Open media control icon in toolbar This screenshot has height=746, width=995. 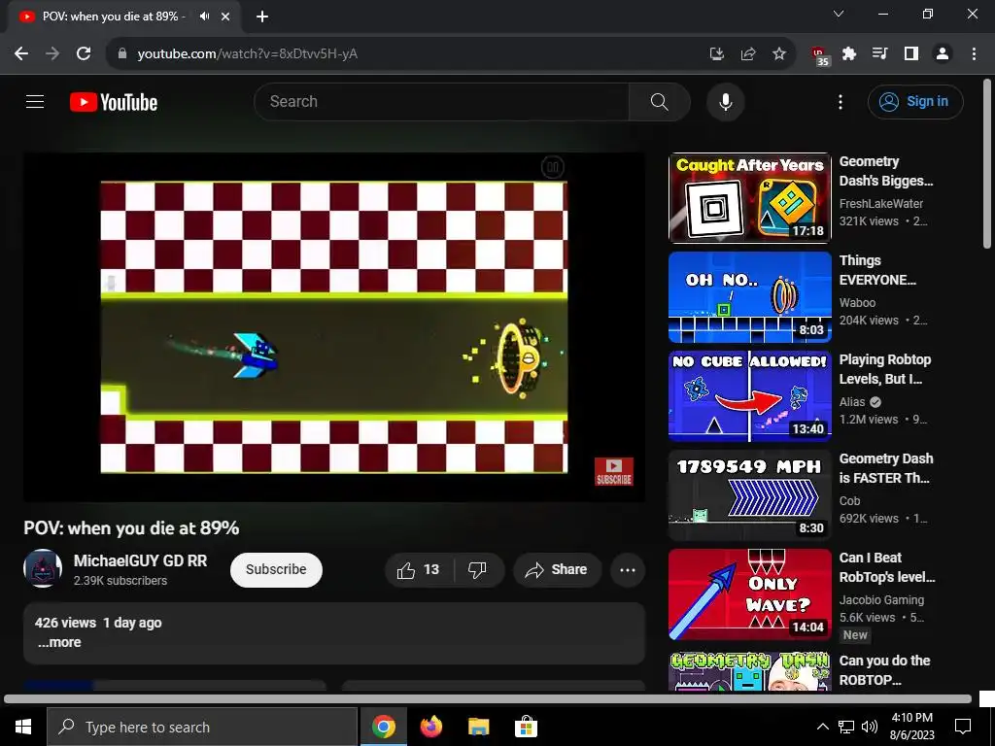click(880, 54)
